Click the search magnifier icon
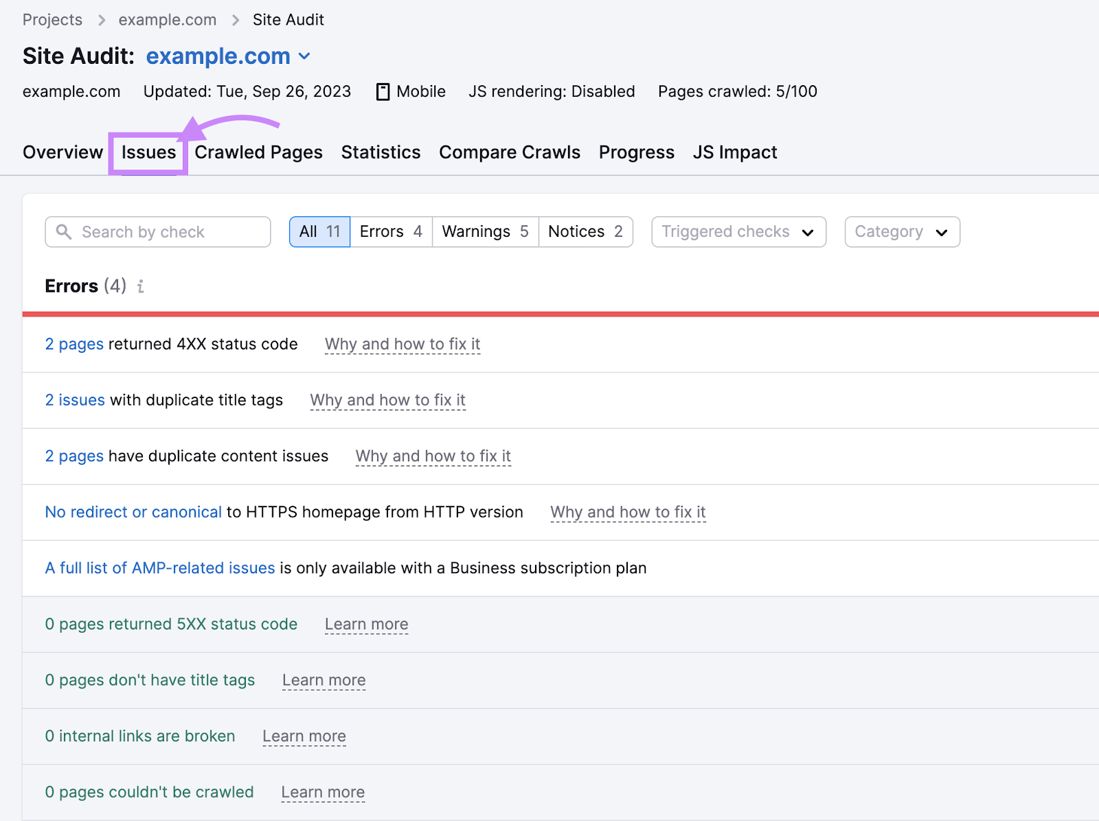 [x=63, y=231]
